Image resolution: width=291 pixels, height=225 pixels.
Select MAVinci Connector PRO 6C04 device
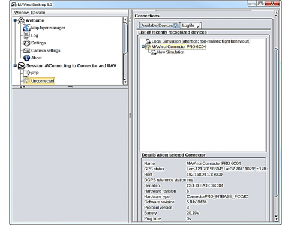[179, 47]
